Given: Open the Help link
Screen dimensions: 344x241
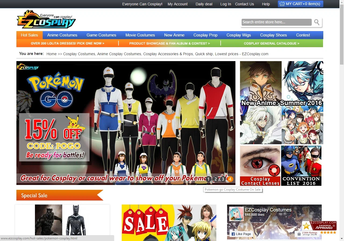Looking at the screenshot, I should point(266,4).
